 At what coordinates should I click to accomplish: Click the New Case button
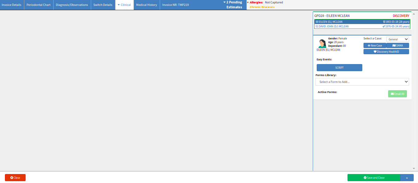pos(375,46)
